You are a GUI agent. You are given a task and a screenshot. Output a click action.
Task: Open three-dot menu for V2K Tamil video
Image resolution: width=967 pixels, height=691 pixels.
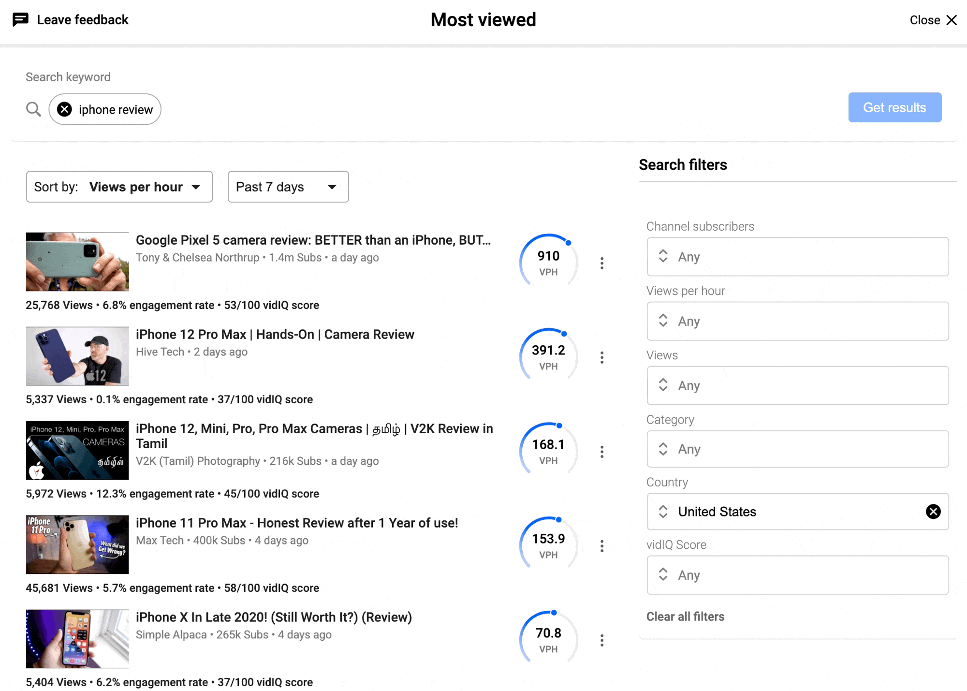click(x=601, y=452)
